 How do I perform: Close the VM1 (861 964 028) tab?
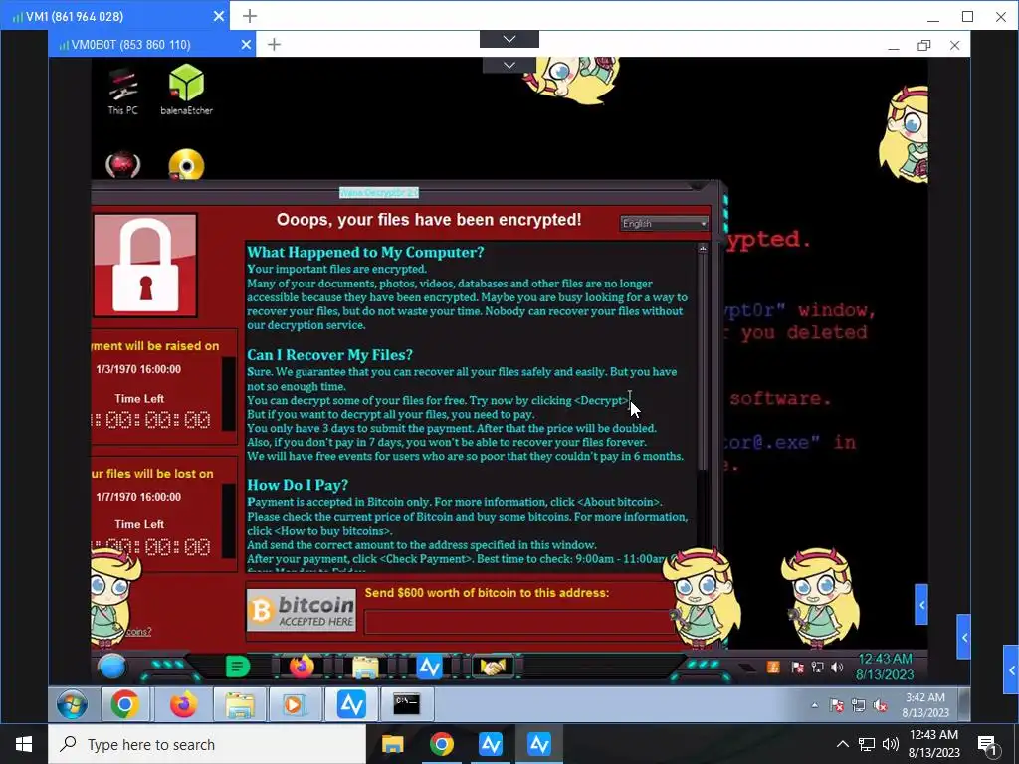point(219,16)
